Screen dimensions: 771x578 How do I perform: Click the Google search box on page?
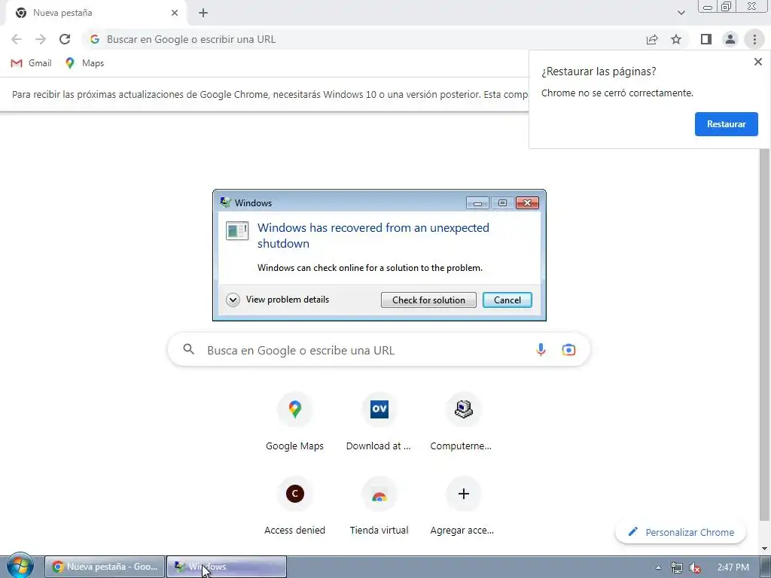pos(379,350)
